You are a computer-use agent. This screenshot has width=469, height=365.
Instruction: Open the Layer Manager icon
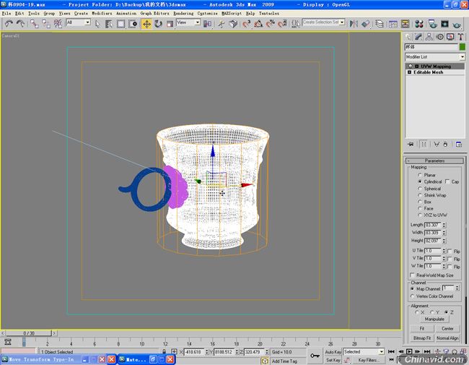(380, 24)
